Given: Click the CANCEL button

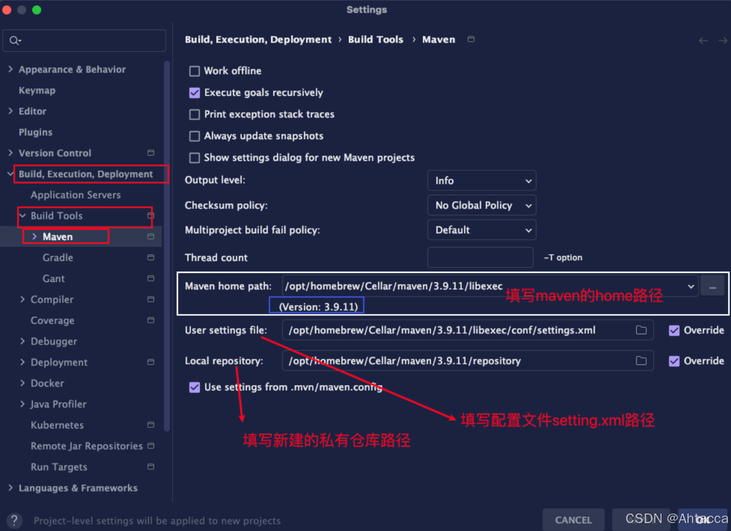Looking at the screenshot, I should [574, 520].
